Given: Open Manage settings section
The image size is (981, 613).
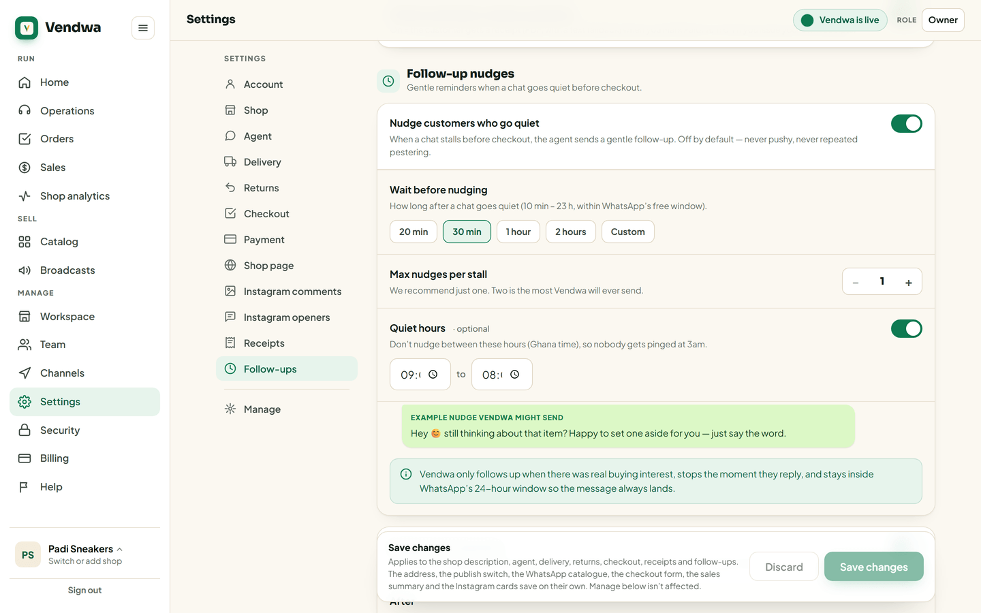Looking at the screenshot, I should (x=287, y=409).
